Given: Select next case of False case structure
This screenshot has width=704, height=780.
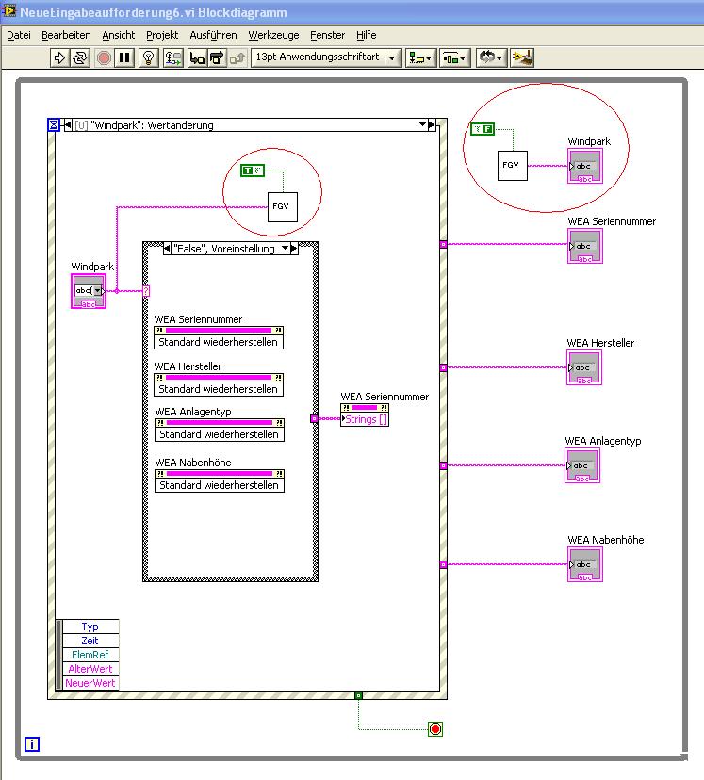Looking at the screenshot, I should coord(294,249).
